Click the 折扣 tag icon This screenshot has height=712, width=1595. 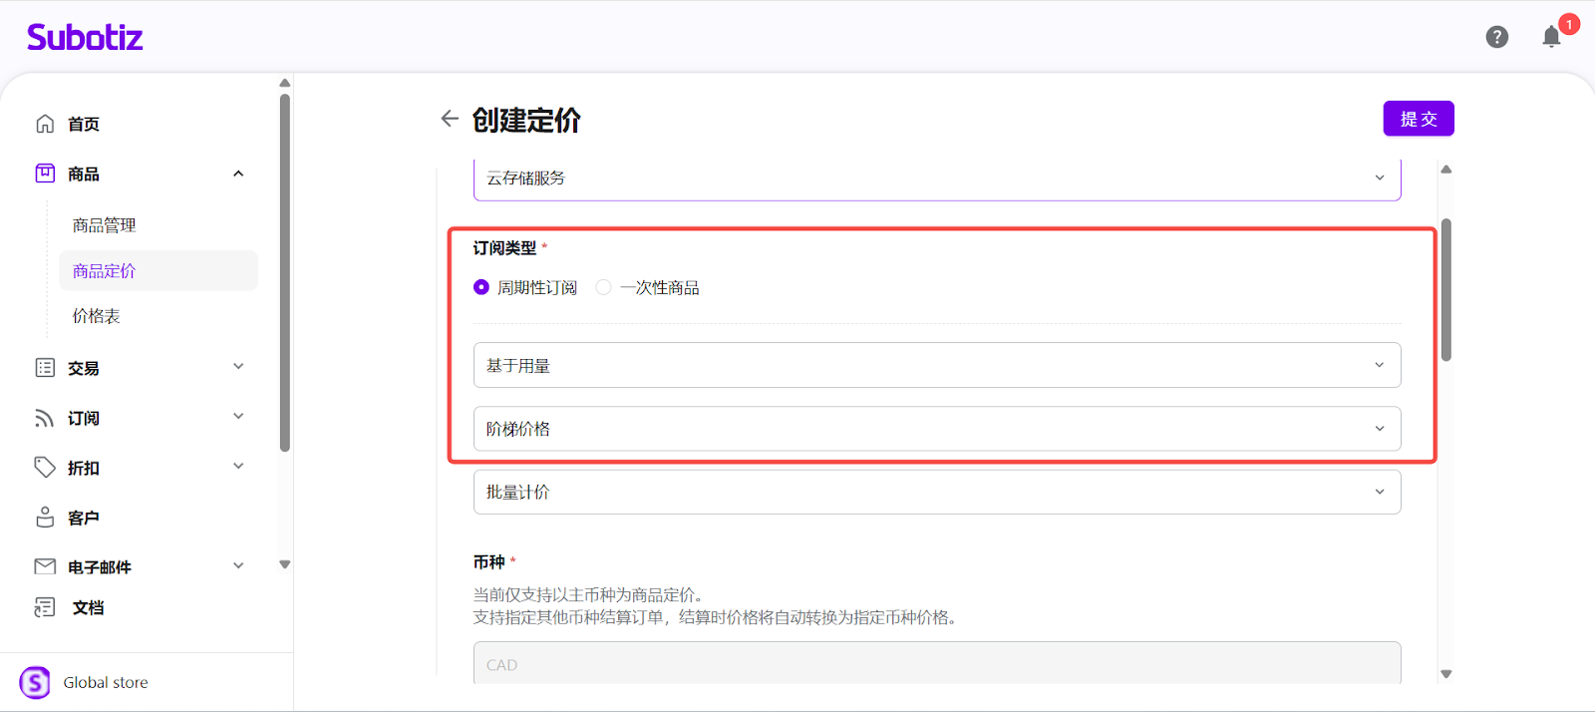45,467
